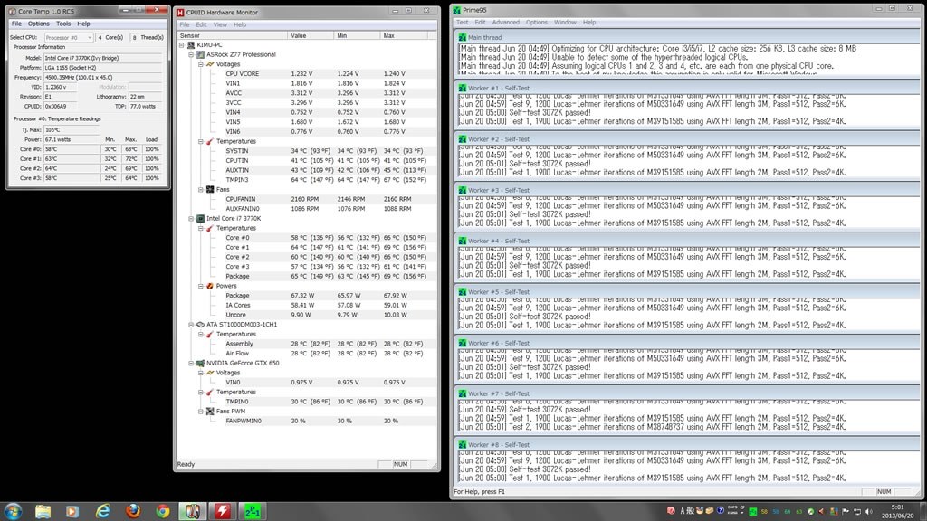This screenshot has width=927, height=521.
Task: Collapse Temperatures under Intel Core i7 3770K
Action: [x=200, y=228]
